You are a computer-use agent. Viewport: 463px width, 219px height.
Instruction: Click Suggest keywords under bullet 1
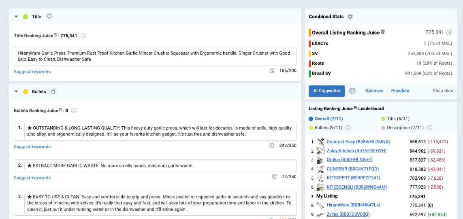click(x=32, y=147)
